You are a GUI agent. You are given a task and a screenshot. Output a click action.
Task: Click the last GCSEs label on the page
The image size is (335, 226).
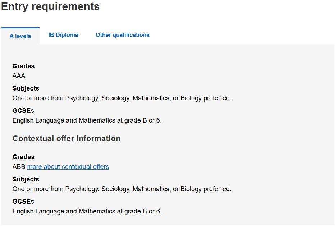(23, 202)
